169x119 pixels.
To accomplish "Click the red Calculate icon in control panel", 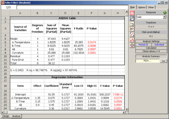I will tap(132, 13).
